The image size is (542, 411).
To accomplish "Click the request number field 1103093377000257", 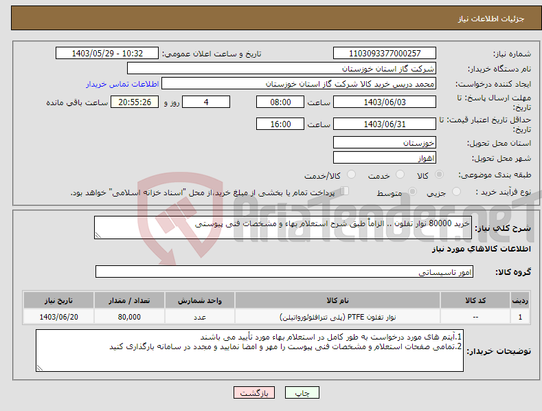I will coord(385,54).
